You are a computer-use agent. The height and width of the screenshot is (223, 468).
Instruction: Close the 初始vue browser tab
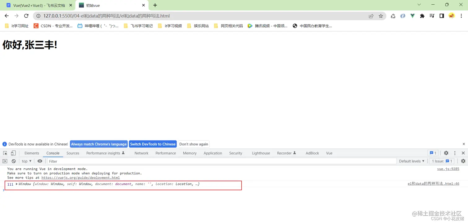pos(143,5)
